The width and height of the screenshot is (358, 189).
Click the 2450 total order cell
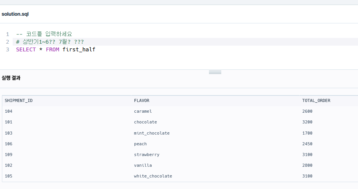point(307,144)
